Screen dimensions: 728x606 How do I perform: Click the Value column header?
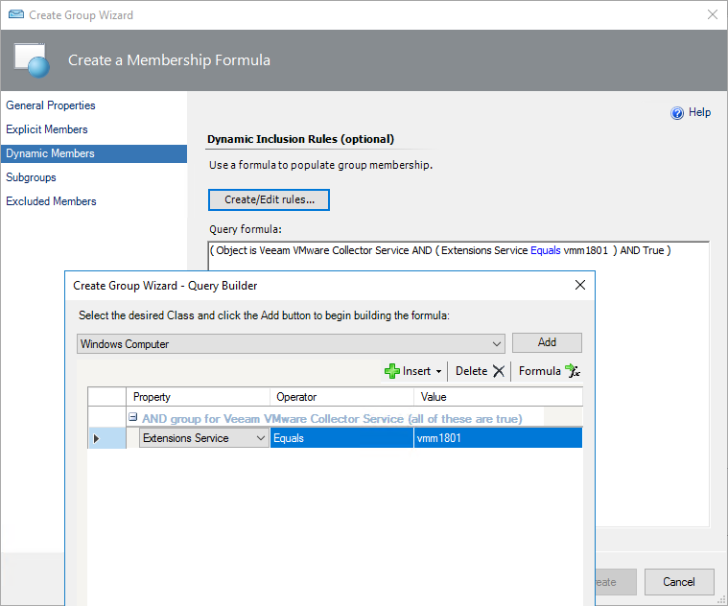(x=498, y=397)
